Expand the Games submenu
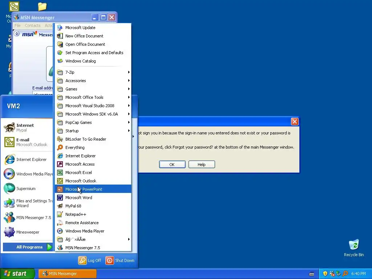 pos(93,89)
